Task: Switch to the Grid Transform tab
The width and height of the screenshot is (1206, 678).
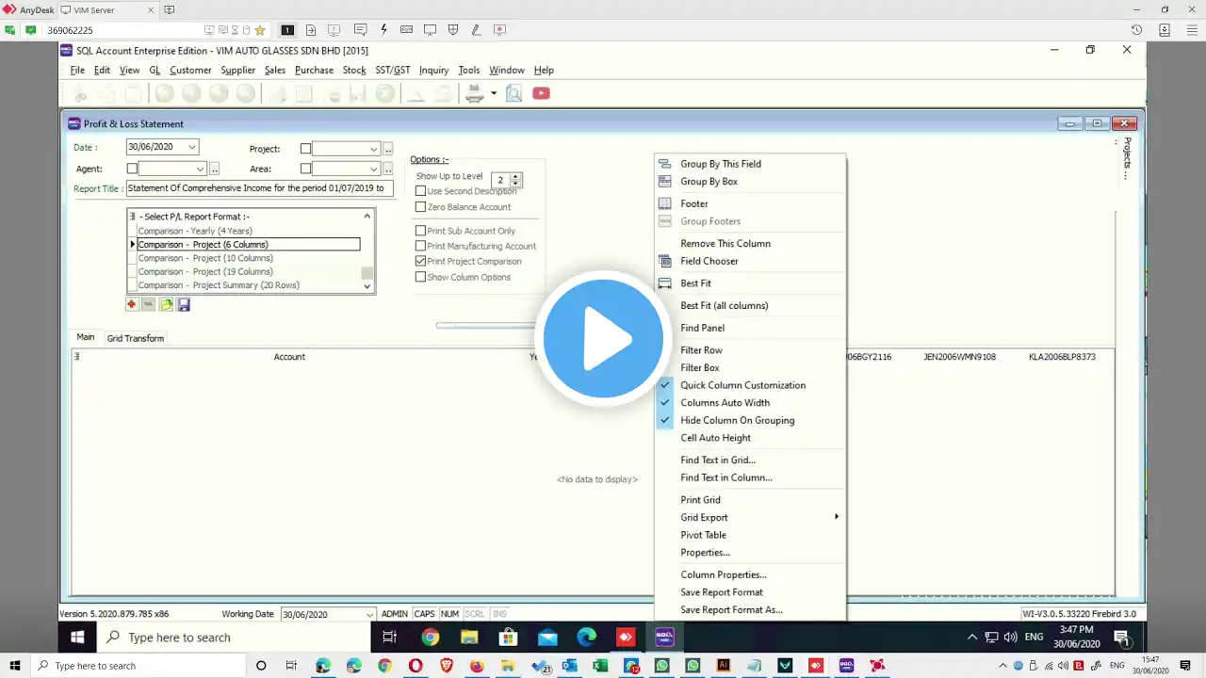Action: (136, 338)
